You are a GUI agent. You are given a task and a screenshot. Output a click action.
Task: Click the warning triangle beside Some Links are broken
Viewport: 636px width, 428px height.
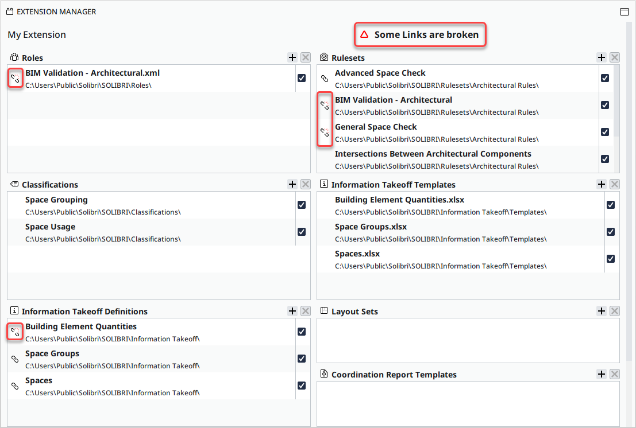click(364, 34)
